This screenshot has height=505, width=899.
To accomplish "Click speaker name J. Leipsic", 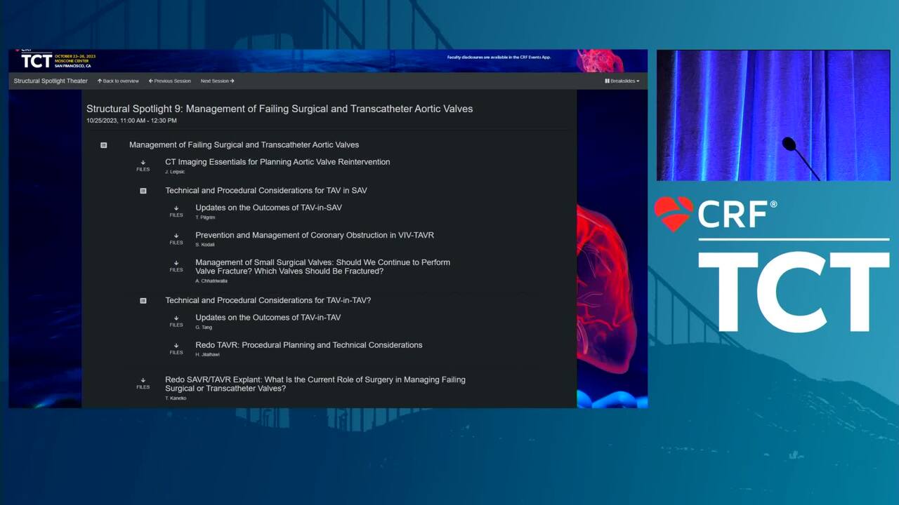I will 175,172.
